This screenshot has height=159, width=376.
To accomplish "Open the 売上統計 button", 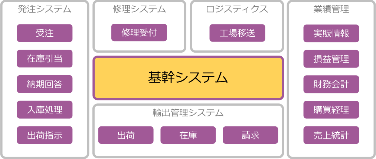I will pos(331,135).
